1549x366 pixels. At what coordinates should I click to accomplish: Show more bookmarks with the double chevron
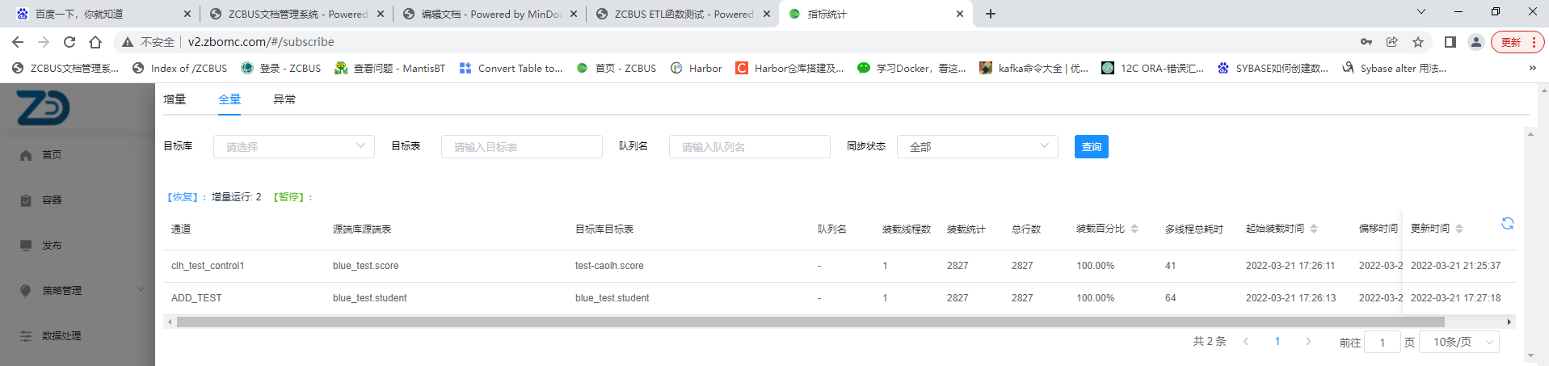[x=1532, y=68]
